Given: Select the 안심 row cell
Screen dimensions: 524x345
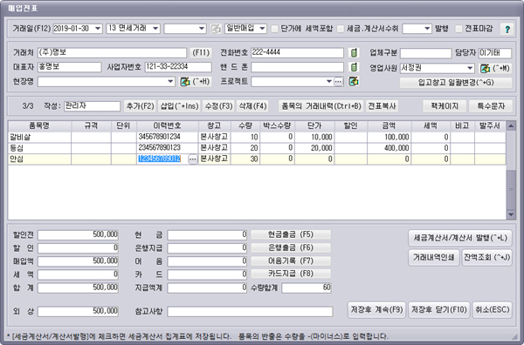Looking at the screenshot, I should tap(39, 159).
